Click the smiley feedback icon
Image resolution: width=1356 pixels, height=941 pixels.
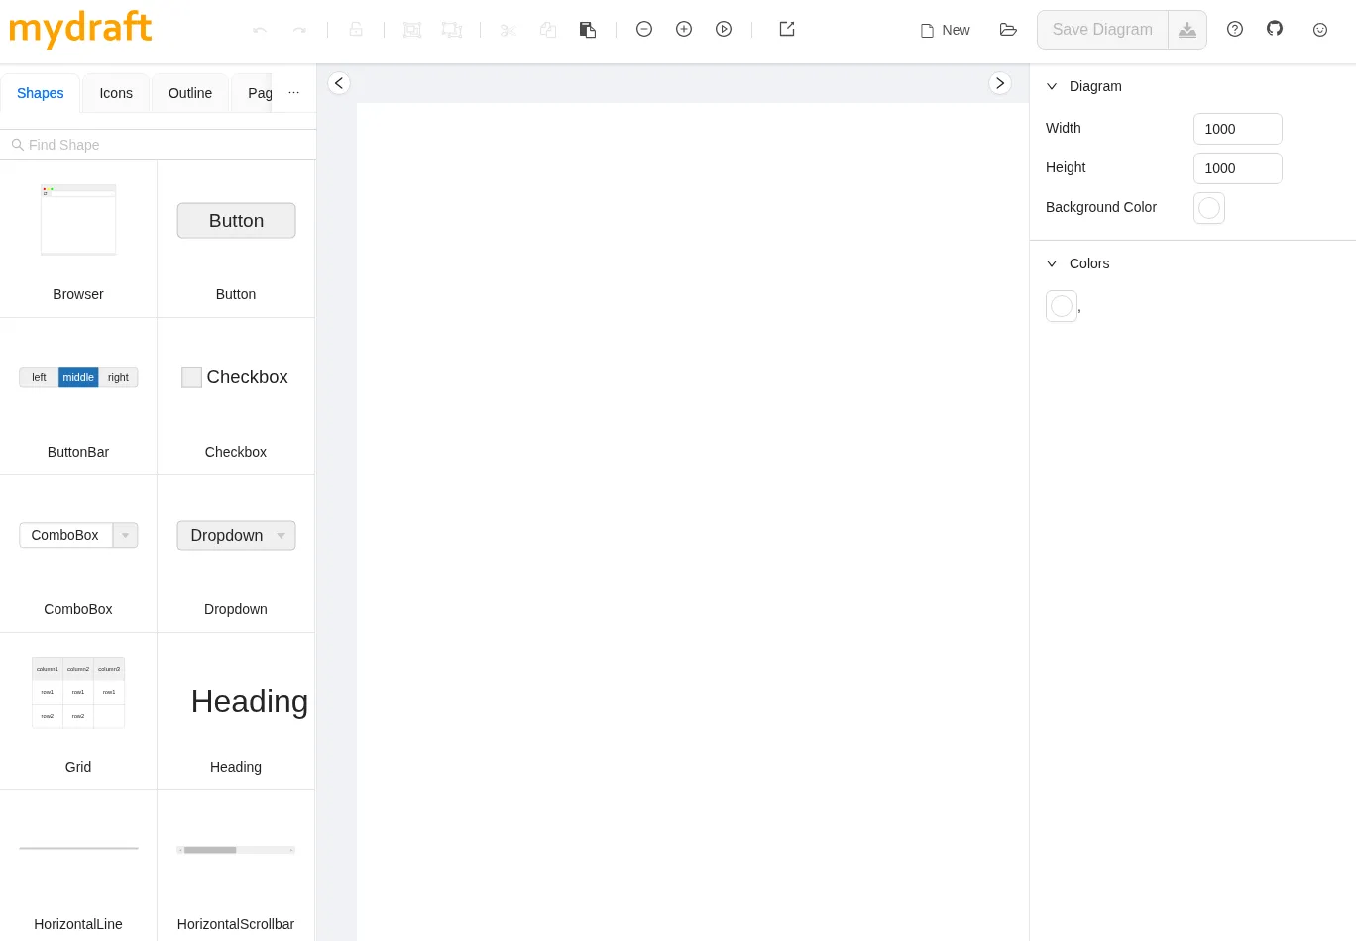tap(1320, 30)
